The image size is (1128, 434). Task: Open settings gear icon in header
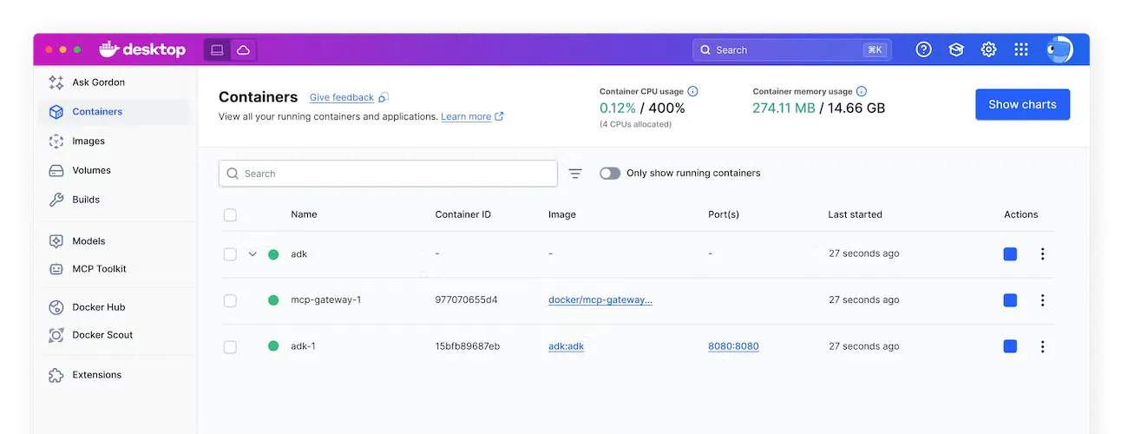pyautogui.click(x=988, y=50)
